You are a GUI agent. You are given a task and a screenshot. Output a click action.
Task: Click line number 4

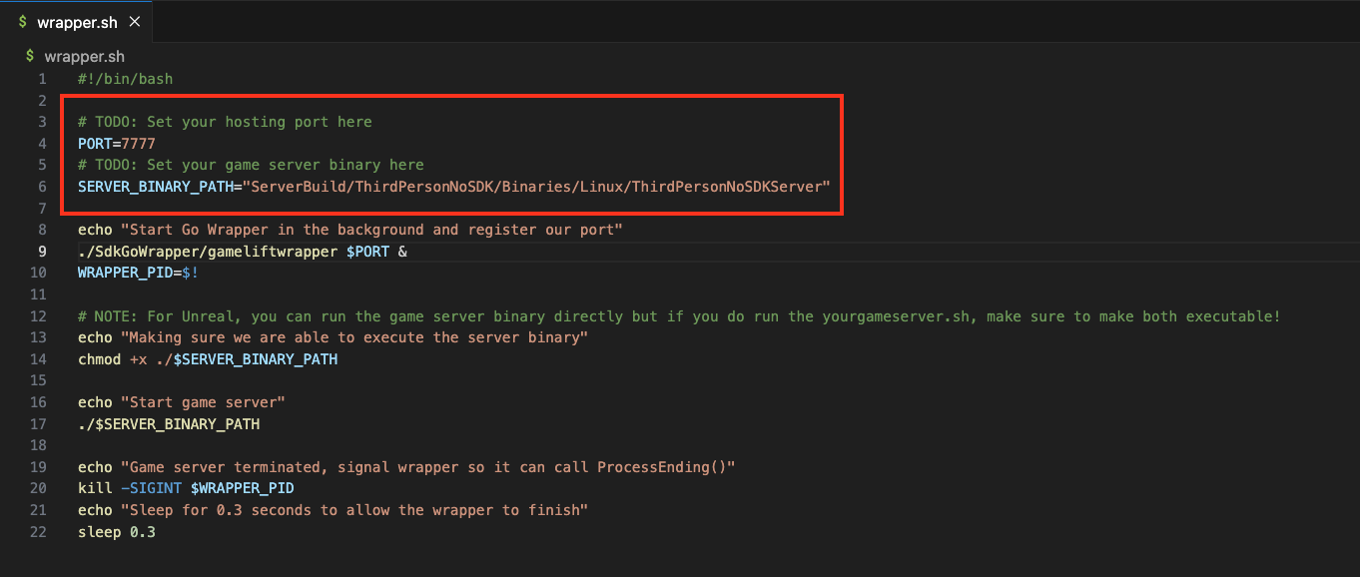[x=42, y=143]
